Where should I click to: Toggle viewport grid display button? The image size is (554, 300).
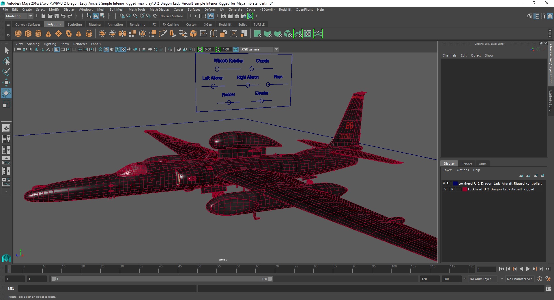coord(57,49)
